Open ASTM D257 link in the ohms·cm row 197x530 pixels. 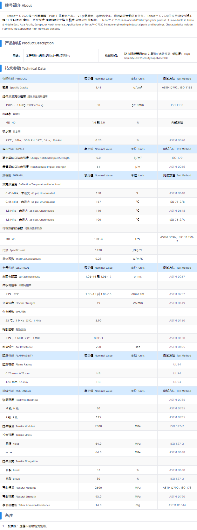point(177,294)
